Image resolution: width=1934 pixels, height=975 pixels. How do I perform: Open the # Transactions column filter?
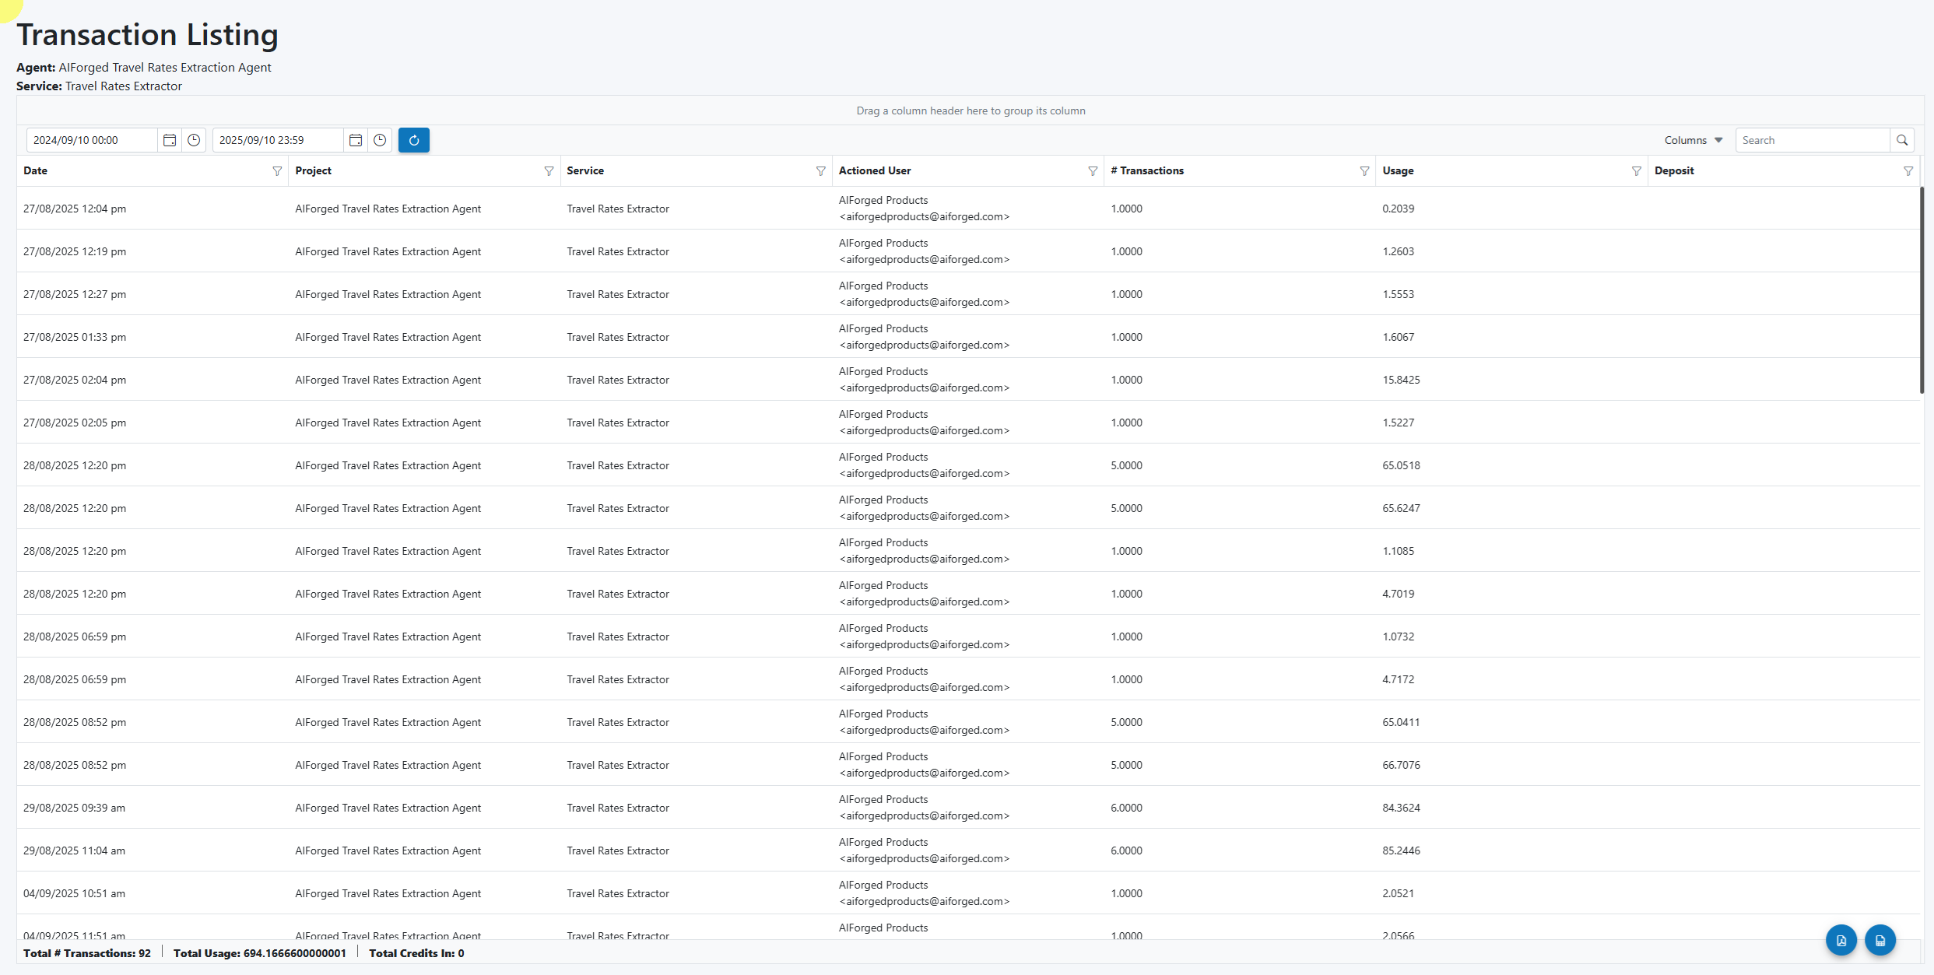[1364, 171]
